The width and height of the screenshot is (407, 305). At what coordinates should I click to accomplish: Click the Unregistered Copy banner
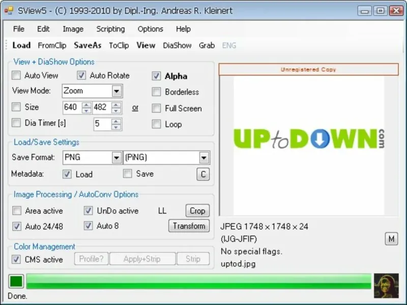click(x=308, y=70)
